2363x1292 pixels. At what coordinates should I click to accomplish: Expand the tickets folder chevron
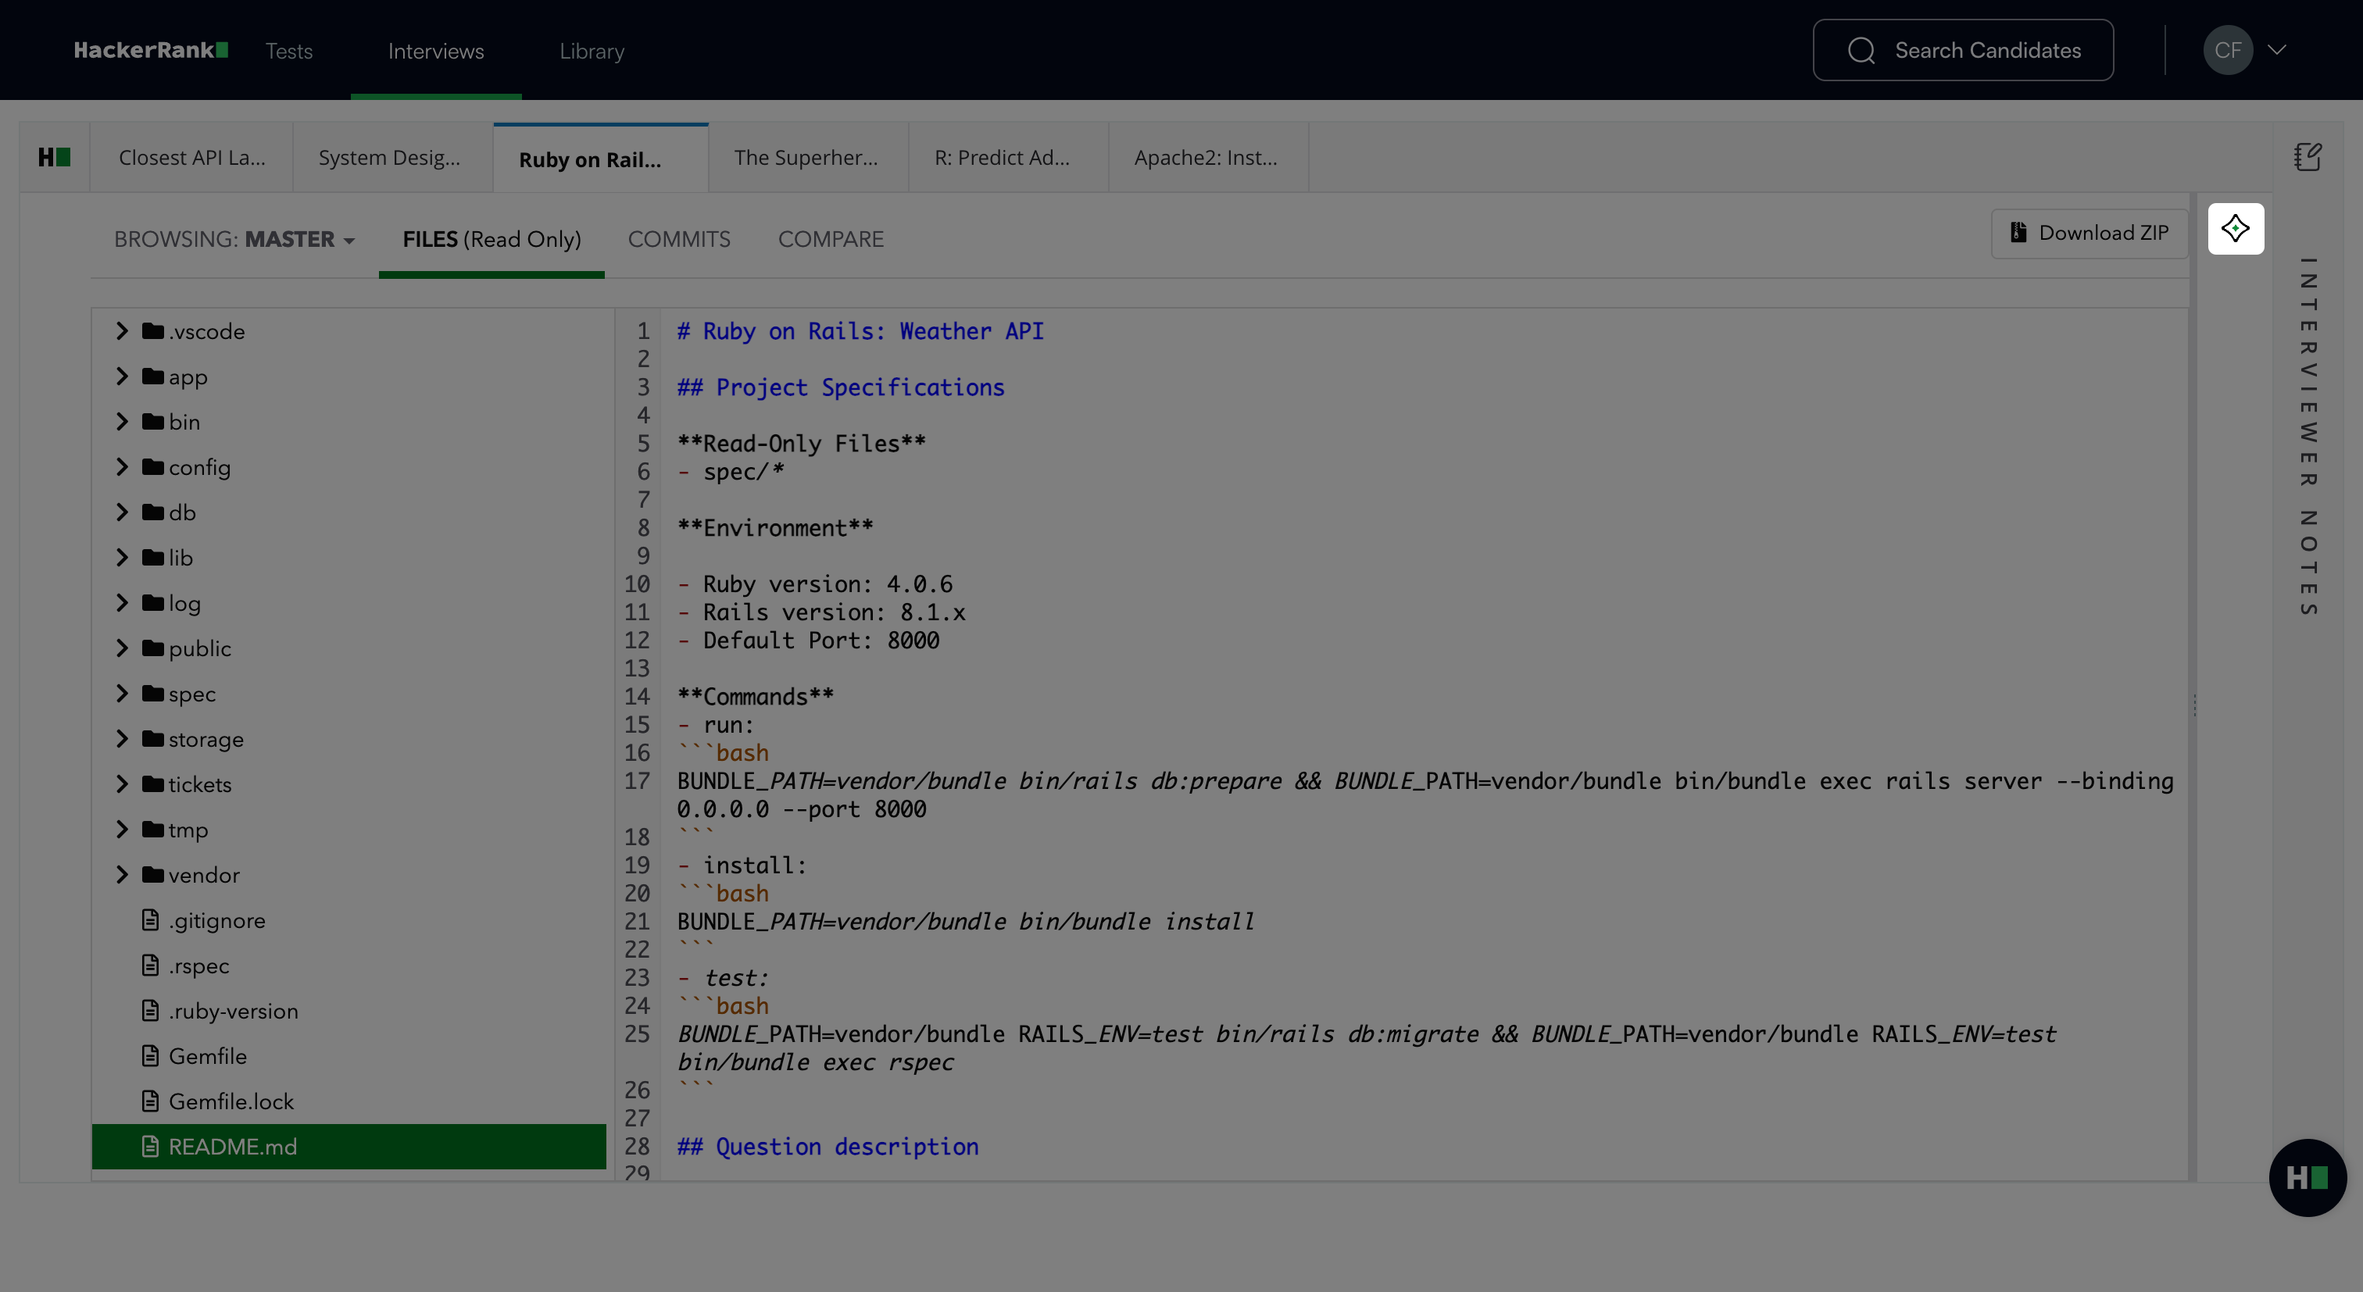pos(122,784)
